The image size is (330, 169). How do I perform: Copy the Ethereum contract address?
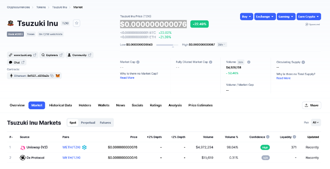tap(52, 76)
